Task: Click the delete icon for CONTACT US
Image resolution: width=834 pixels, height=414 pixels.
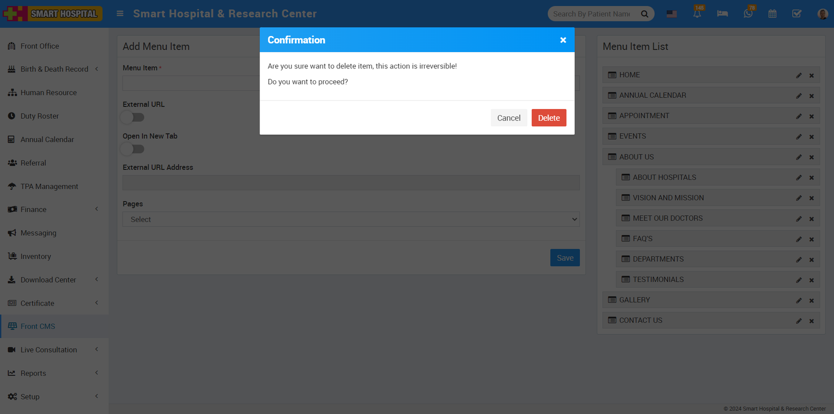Action: pyautogui.click(x=812, y=321)
